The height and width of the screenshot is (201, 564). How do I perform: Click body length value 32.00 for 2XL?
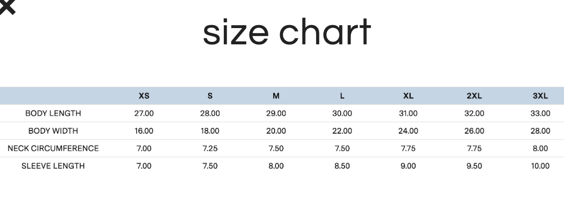(474, 113)
